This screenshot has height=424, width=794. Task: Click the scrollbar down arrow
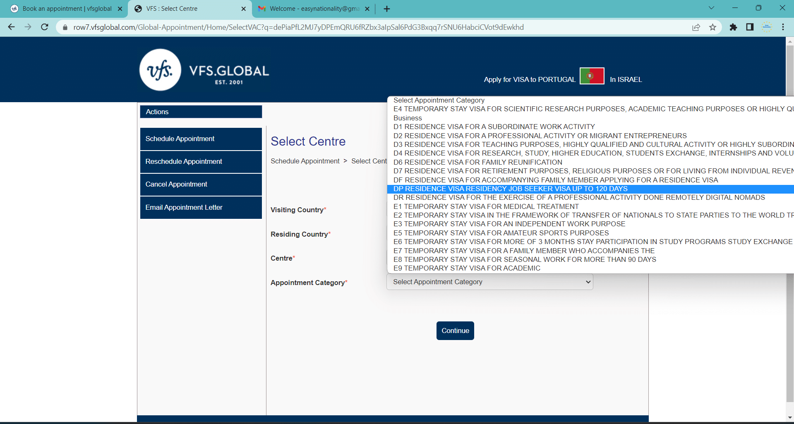(790, 418)
